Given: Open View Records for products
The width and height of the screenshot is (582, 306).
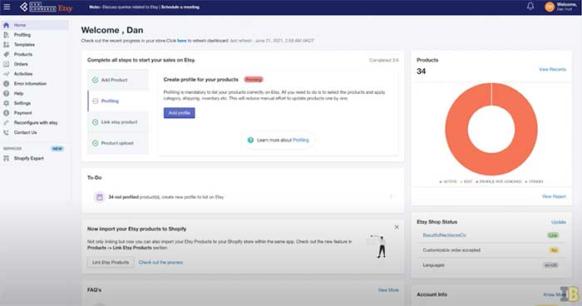Looking at the screenshot, I should coord(552,70).
